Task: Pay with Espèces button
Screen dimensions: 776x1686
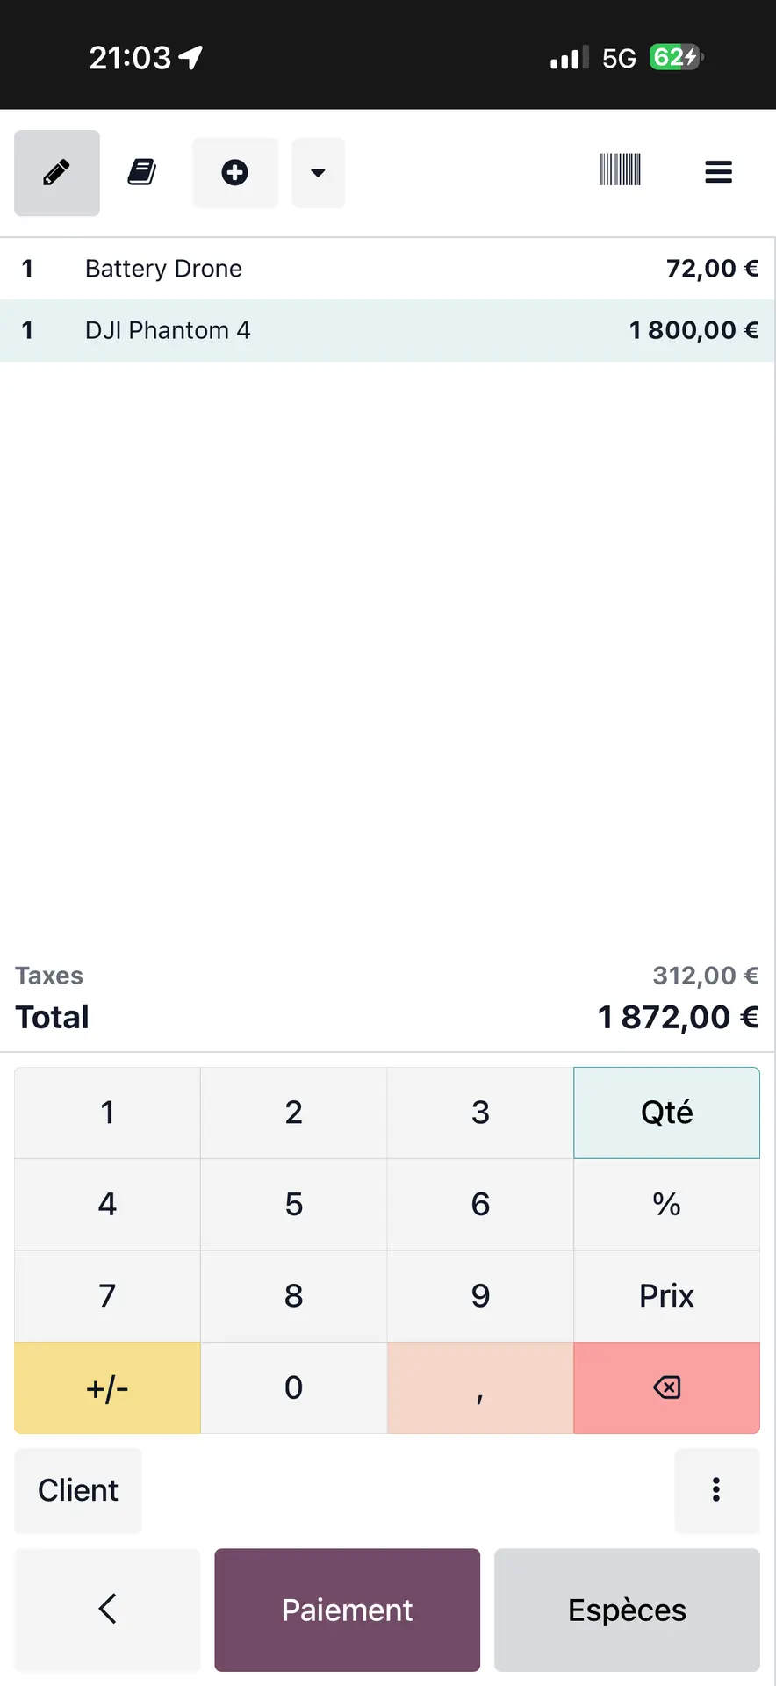Action: point(627,1610)
